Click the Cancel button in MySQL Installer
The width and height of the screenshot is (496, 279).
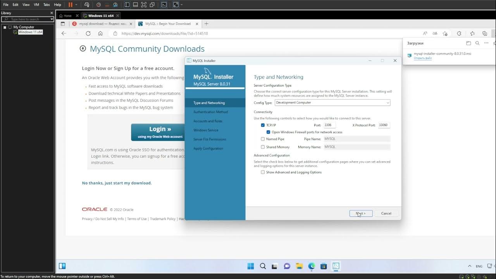click(x=386, y=214)
